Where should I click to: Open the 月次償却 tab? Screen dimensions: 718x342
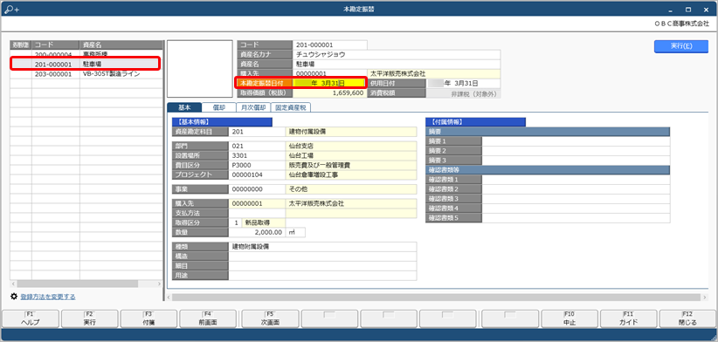pyautogui.click(x=253, y=107)
